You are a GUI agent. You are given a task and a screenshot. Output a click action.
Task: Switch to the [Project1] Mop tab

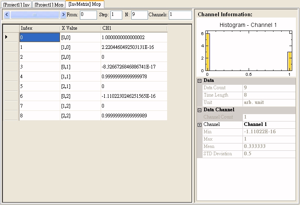point(49,4)
